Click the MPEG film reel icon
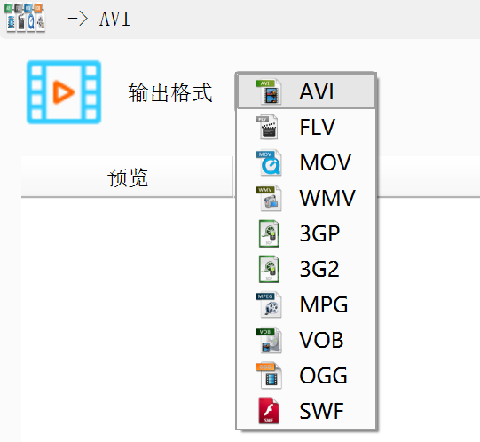 (269, 304)
